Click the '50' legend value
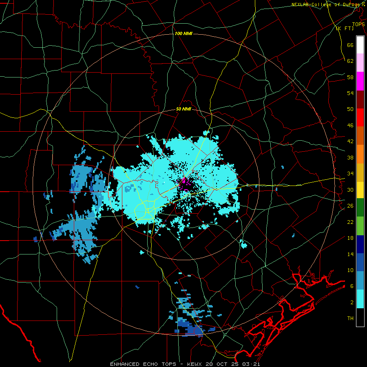Screen dimensions: 367x367 coord(350,109)
